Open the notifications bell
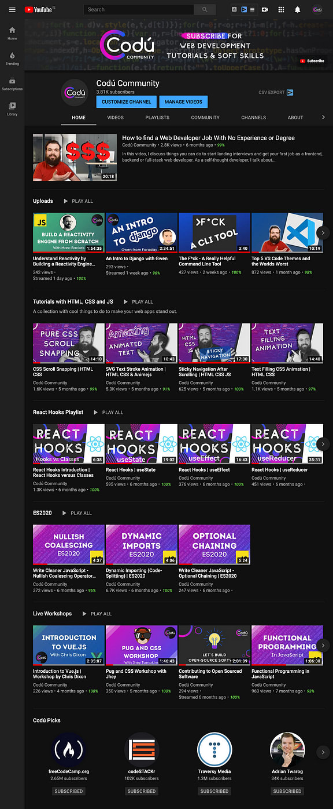 pyautogui.click(x=298, y=9)
